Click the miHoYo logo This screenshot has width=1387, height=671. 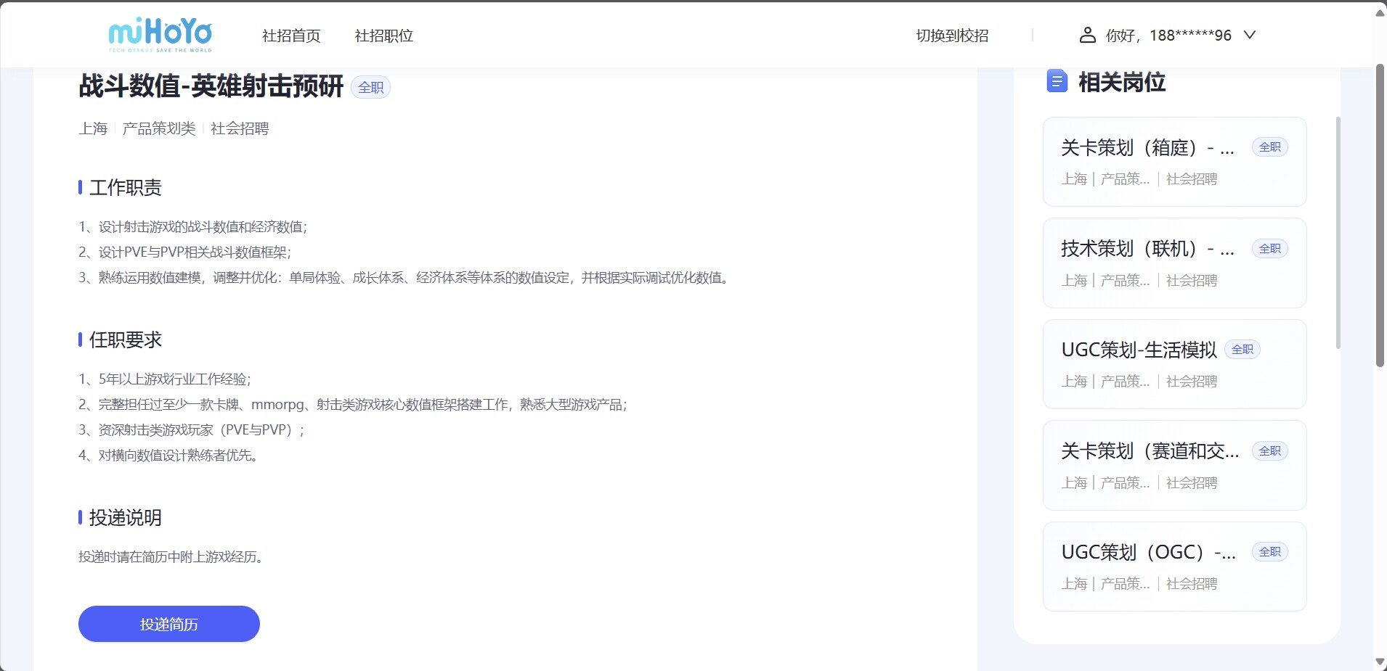tap(160, 35)
